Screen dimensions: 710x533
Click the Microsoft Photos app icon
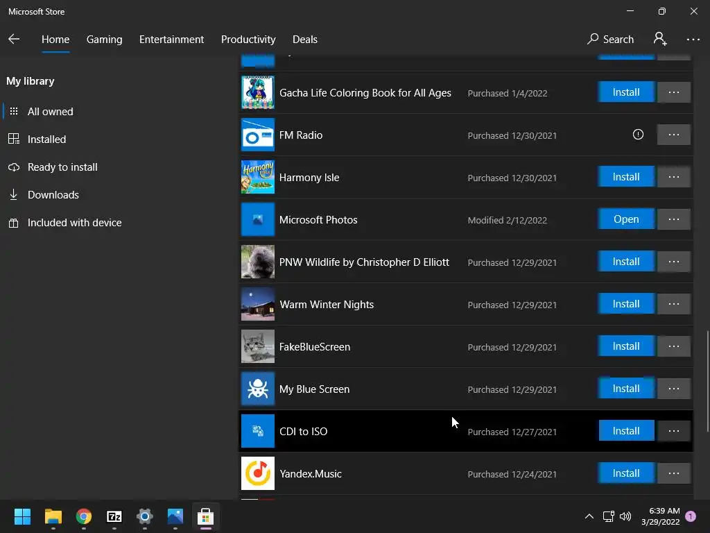click(x=258, y=219)
